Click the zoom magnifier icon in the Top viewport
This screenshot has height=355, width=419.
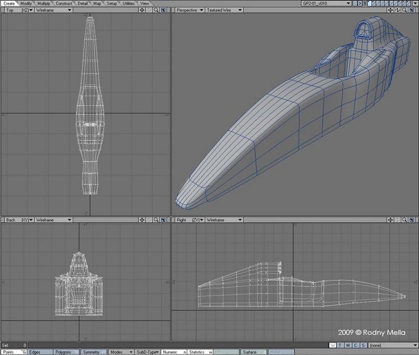click(x=156, y=10)
